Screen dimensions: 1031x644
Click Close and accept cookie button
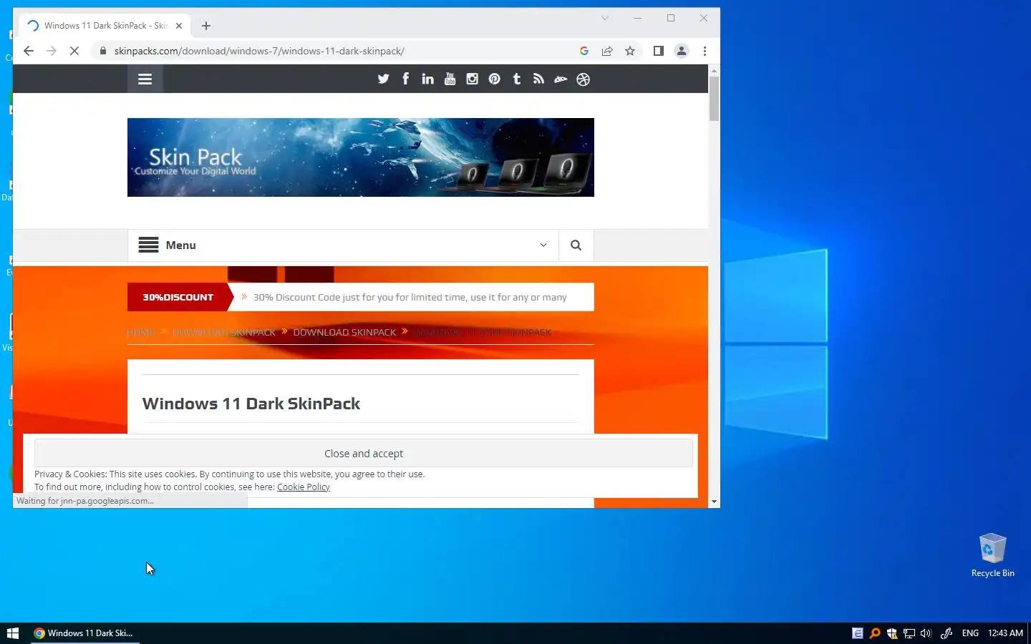[x=364, y=454]
